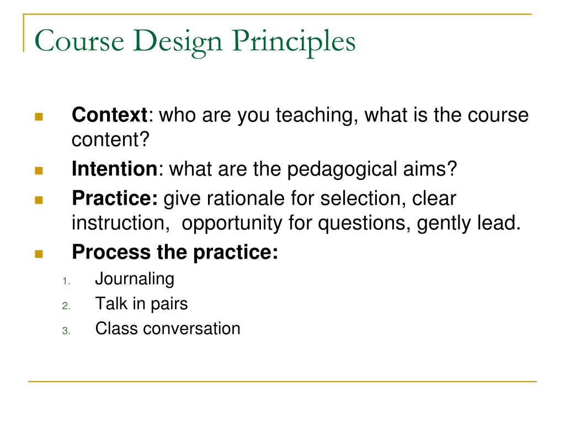The width and height of the screenshot is (565, 424).
Task: Click the Talk in pairs item
Action: (141, 304)
